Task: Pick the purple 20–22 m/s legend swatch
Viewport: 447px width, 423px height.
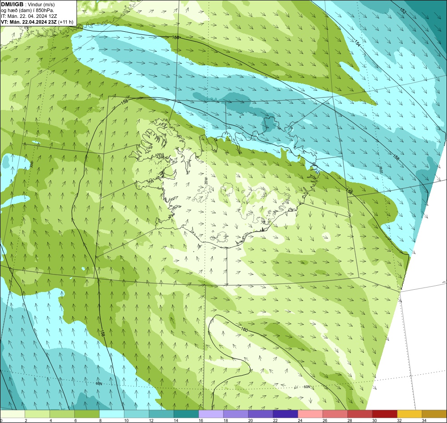Action: pos(261,414)
